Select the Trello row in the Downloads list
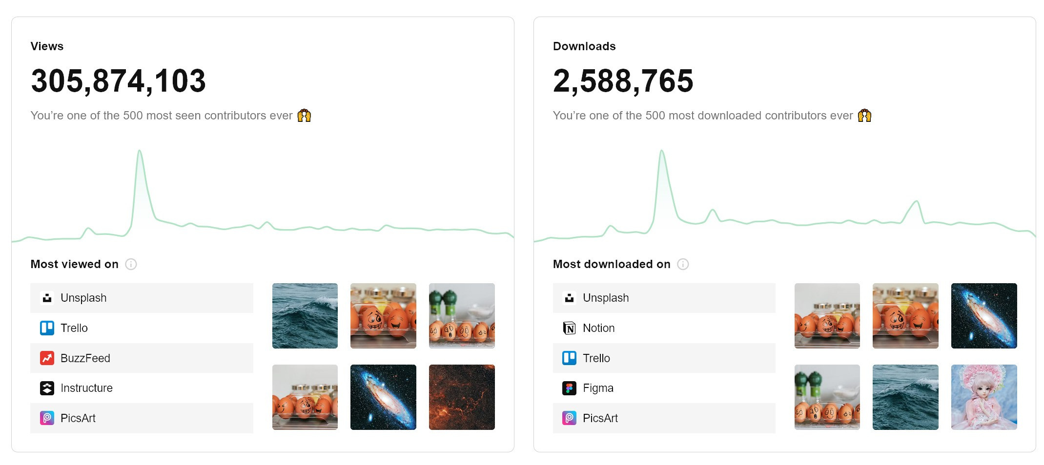Image resolution: width=1044 pixels, height=465 pixels. [x=664, y=358]
